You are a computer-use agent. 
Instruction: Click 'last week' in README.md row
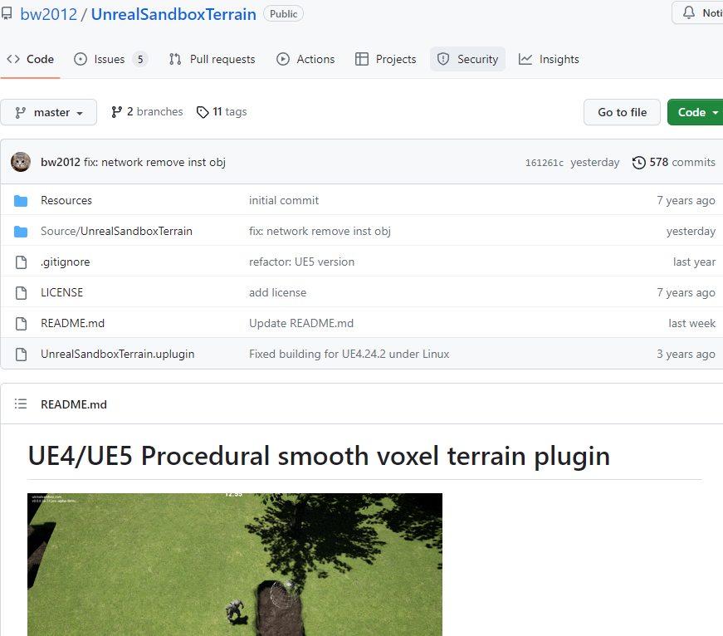pos(691,323)
